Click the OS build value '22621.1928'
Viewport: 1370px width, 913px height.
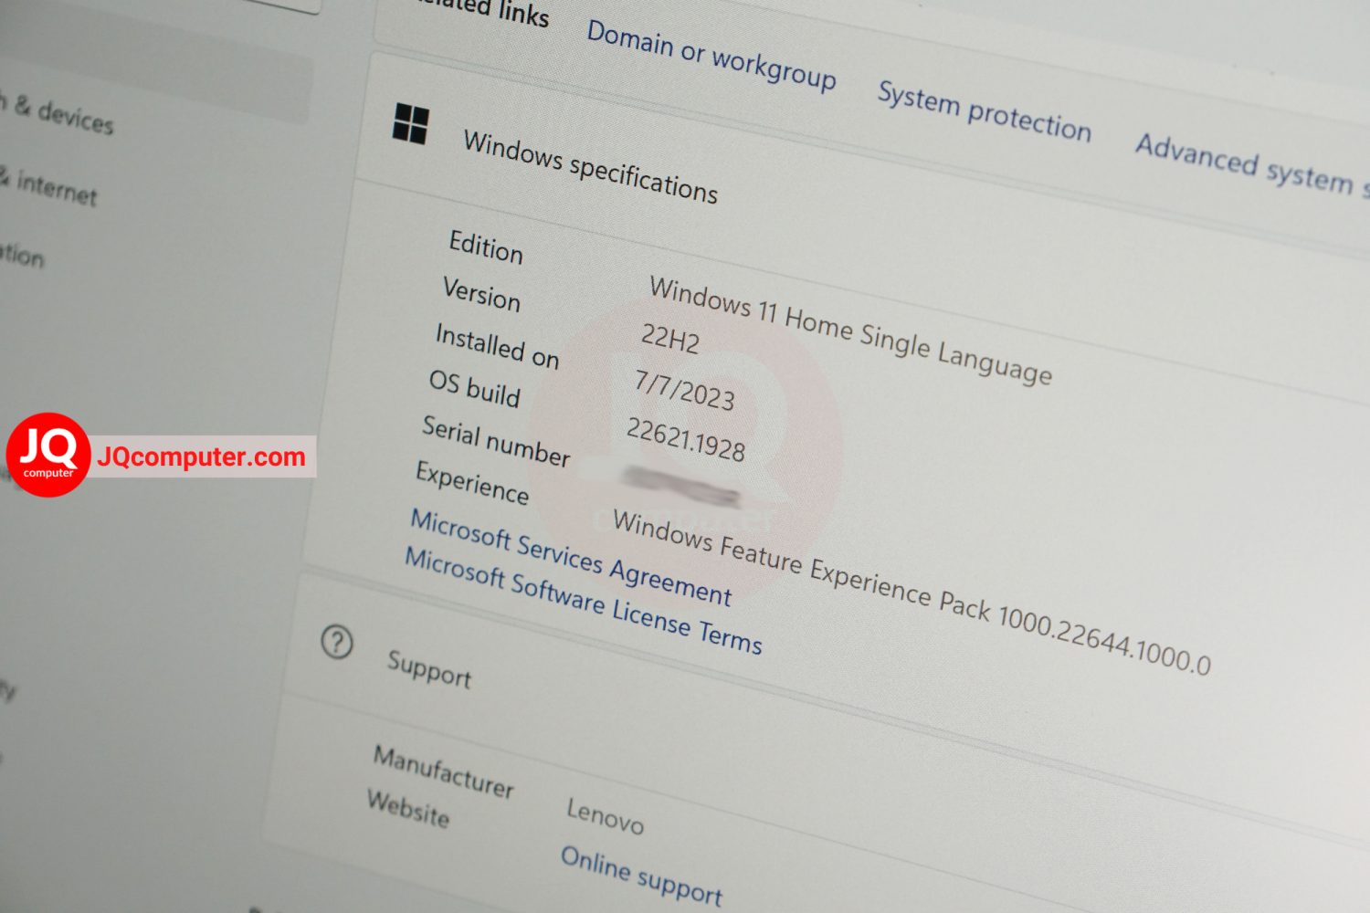[x=685, y=439]
